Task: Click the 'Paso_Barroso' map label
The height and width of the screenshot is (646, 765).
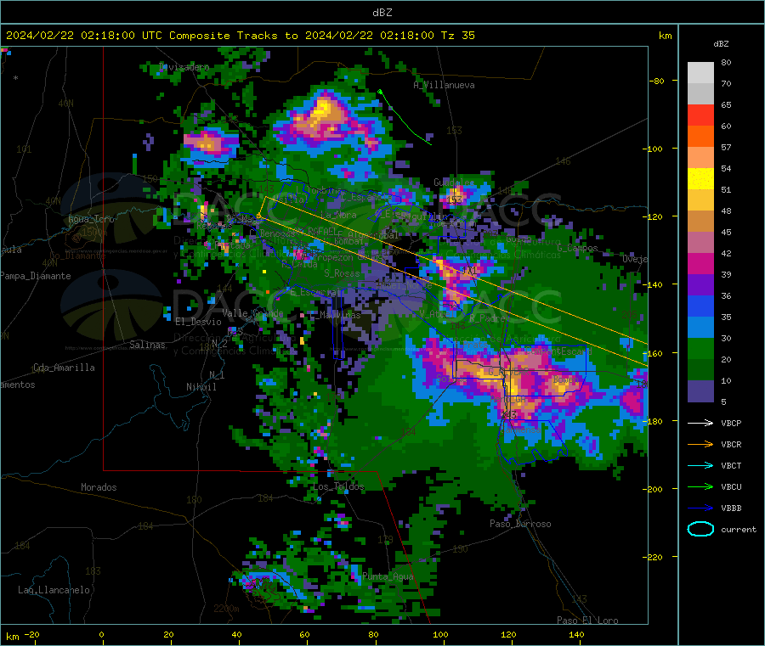Action: coord(520,525)
